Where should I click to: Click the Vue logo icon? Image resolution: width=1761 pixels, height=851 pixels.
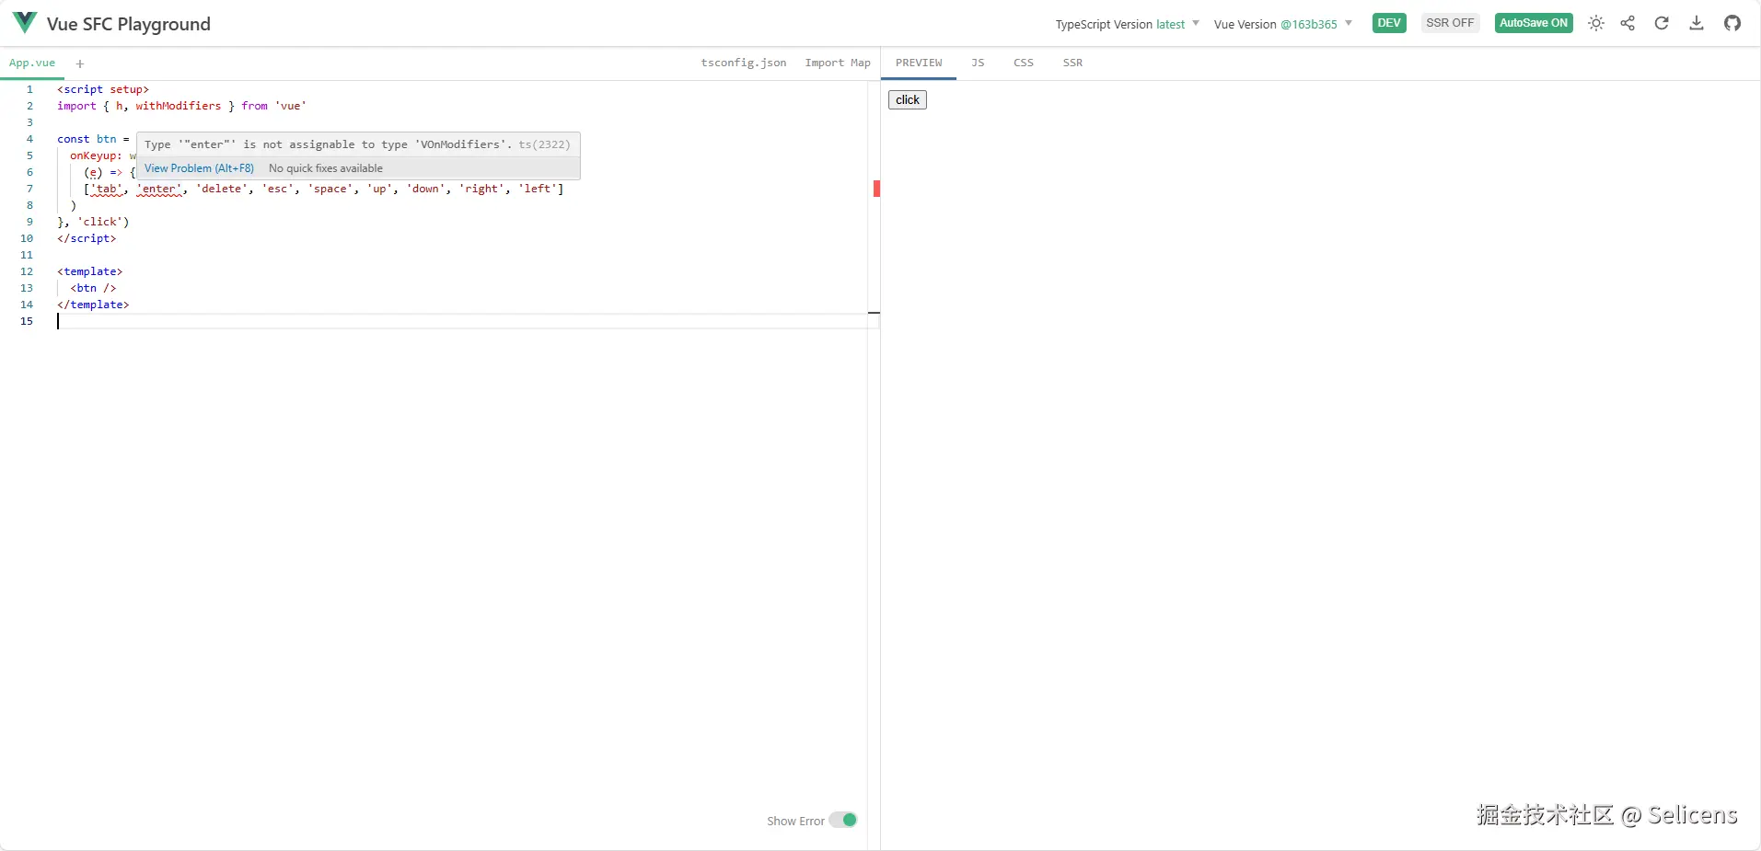pos(25,23)
